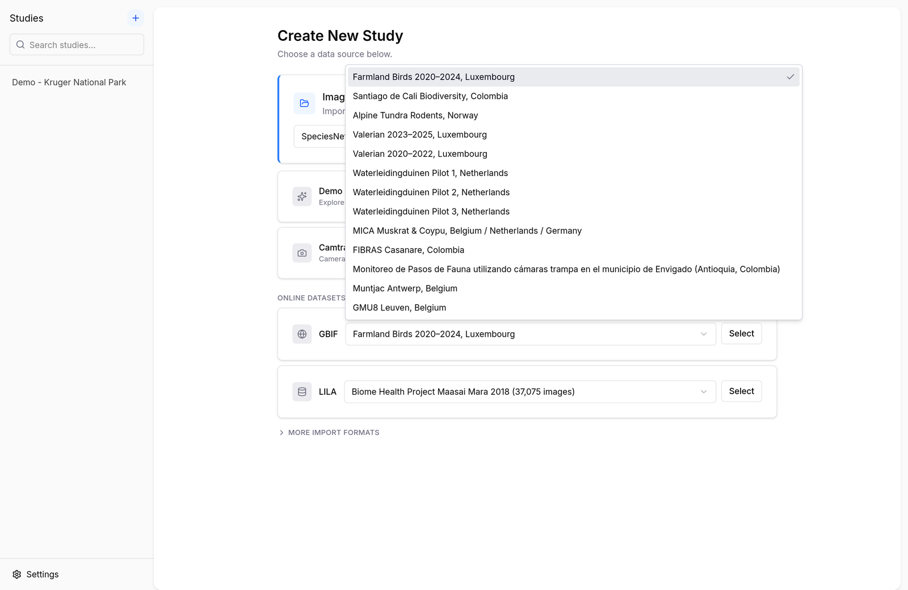Open the GBIF dataset dropdown
908x590 pixels.
click(531, 334)
